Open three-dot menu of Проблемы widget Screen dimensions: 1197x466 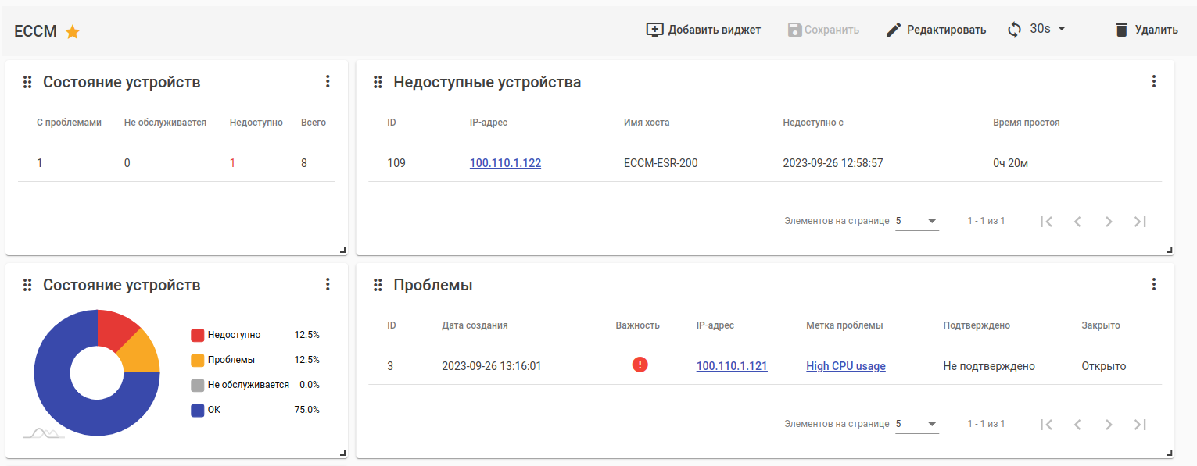point(1153,284)
